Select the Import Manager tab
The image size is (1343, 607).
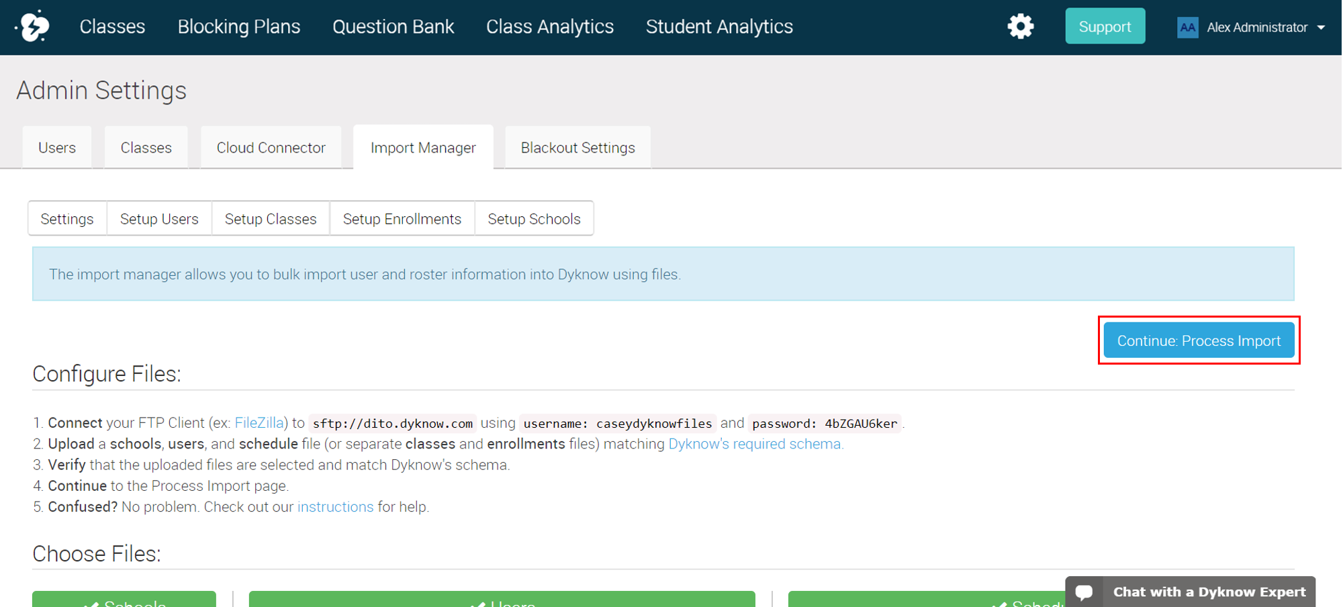[x=423, y=147]
